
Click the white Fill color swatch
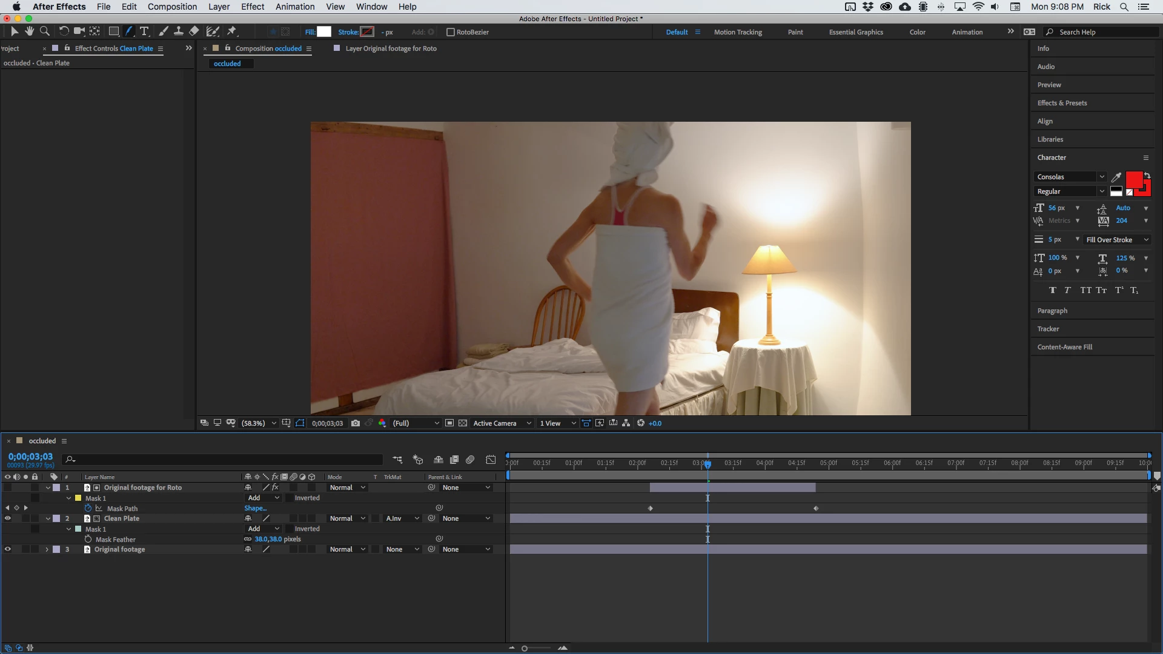click(x=324, y=32)
